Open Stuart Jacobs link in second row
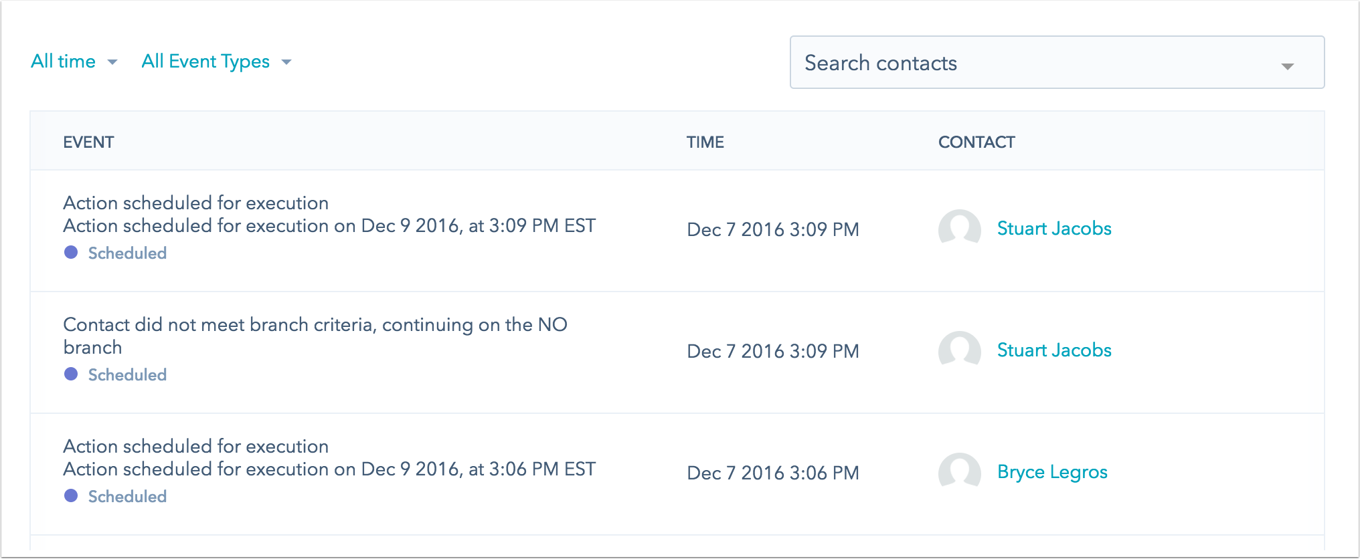 1054,350
